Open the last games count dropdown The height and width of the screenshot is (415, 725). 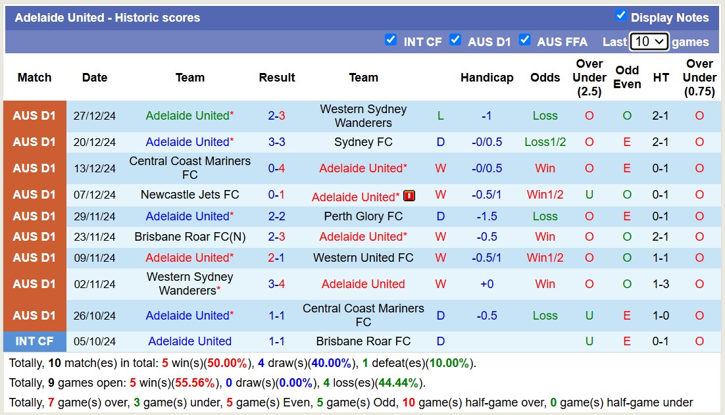[649, 41]
